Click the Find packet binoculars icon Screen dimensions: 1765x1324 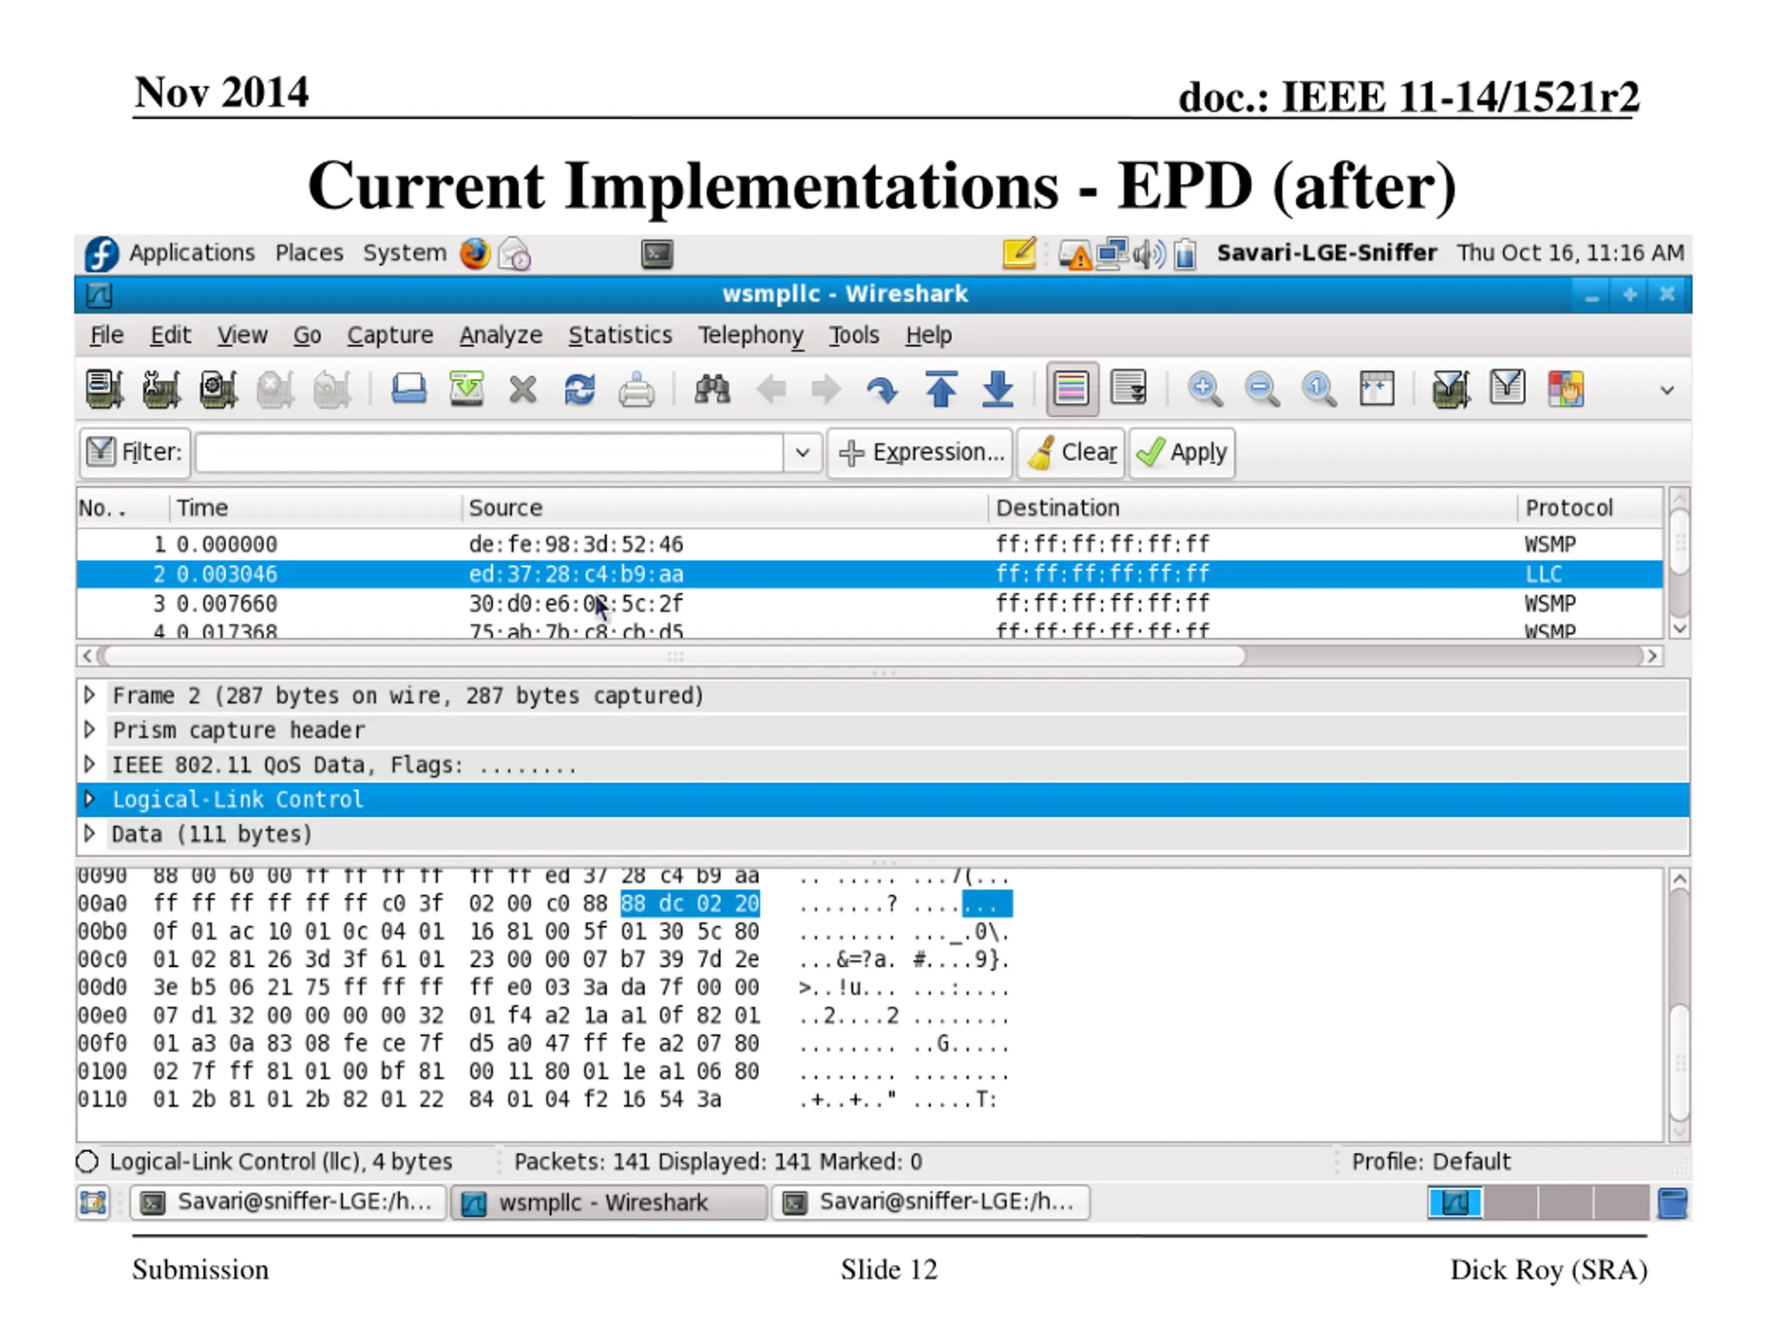(712, 390)
